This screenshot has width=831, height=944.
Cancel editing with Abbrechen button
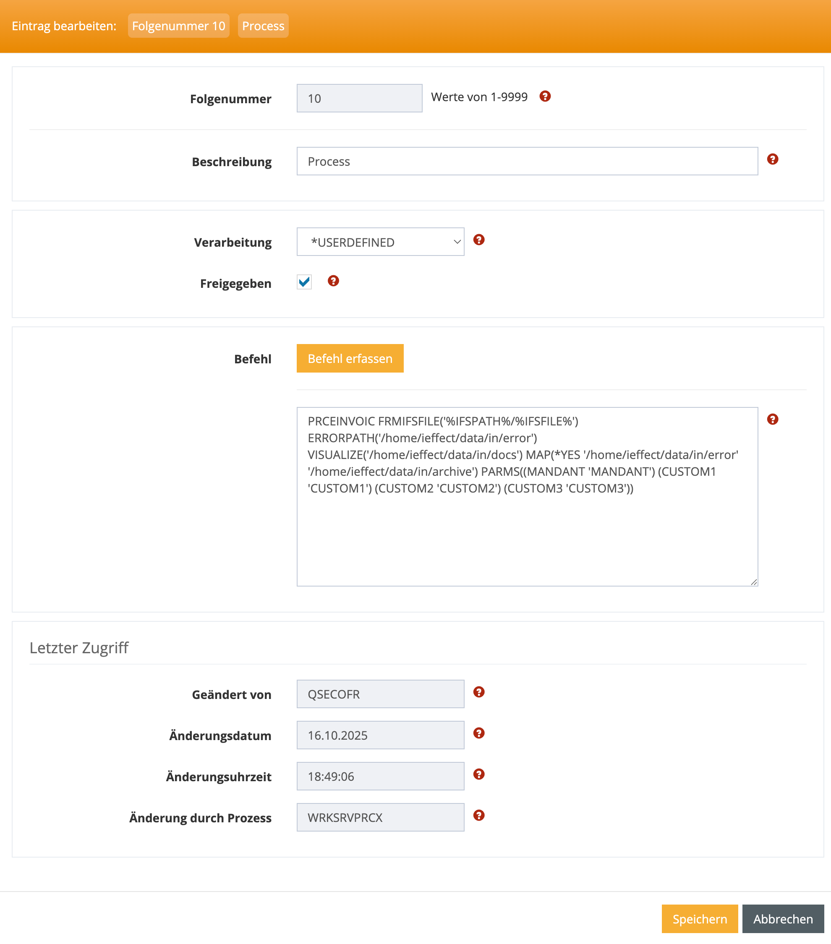[782, 918]
